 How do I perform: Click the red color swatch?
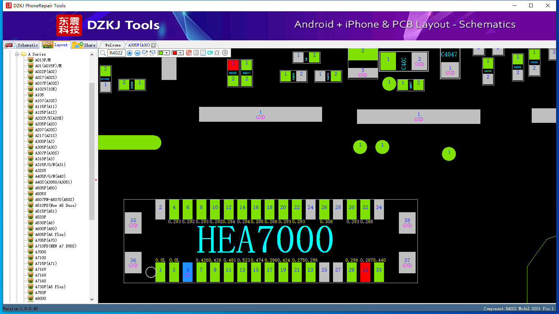[175, 53]
